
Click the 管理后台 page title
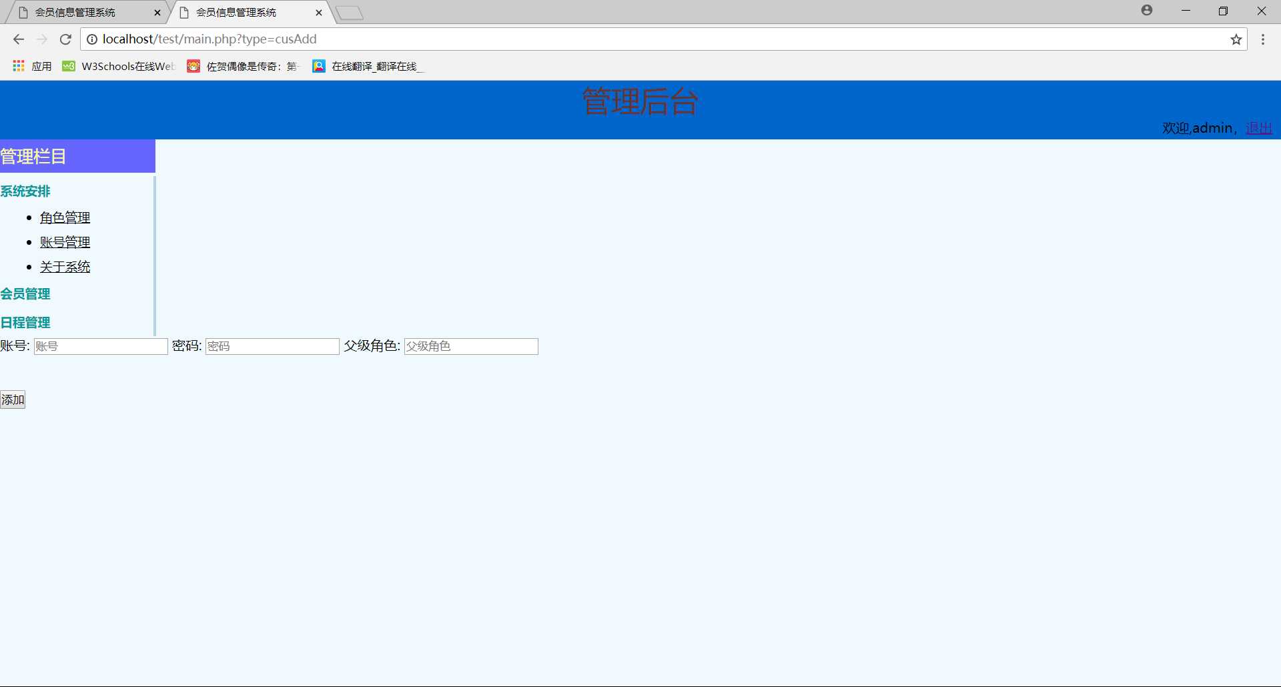tap(640, 102)
